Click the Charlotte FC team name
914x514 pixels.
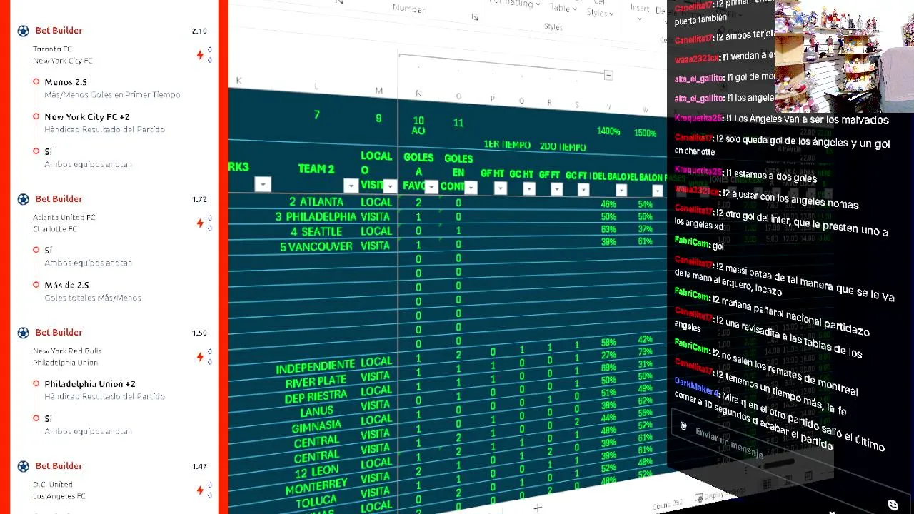coord(54,229)
